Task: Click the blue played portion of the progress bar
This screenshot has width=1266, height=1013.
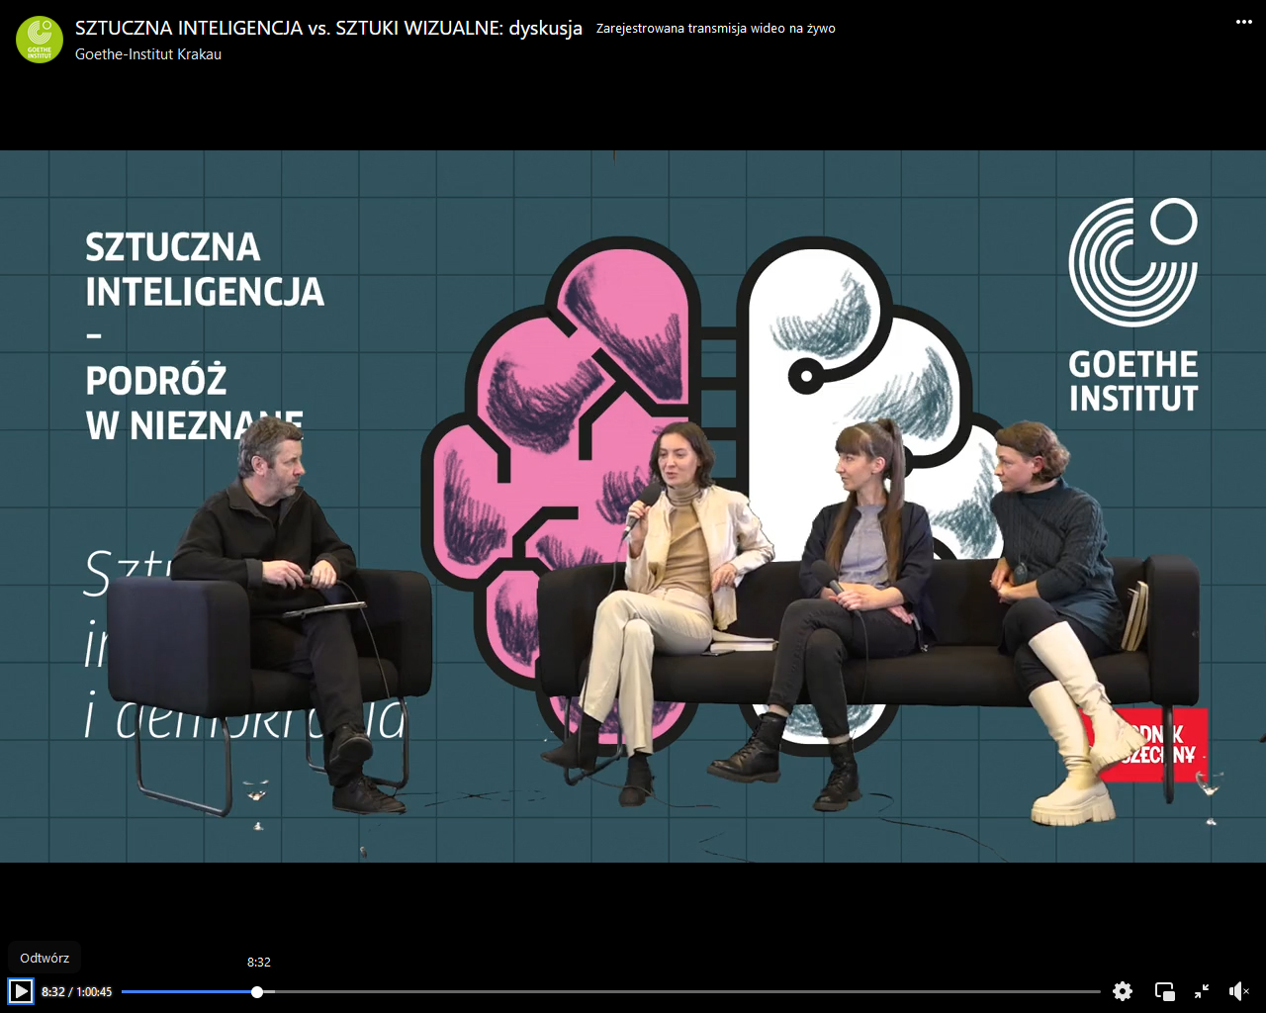Action: tap(188, 991)
